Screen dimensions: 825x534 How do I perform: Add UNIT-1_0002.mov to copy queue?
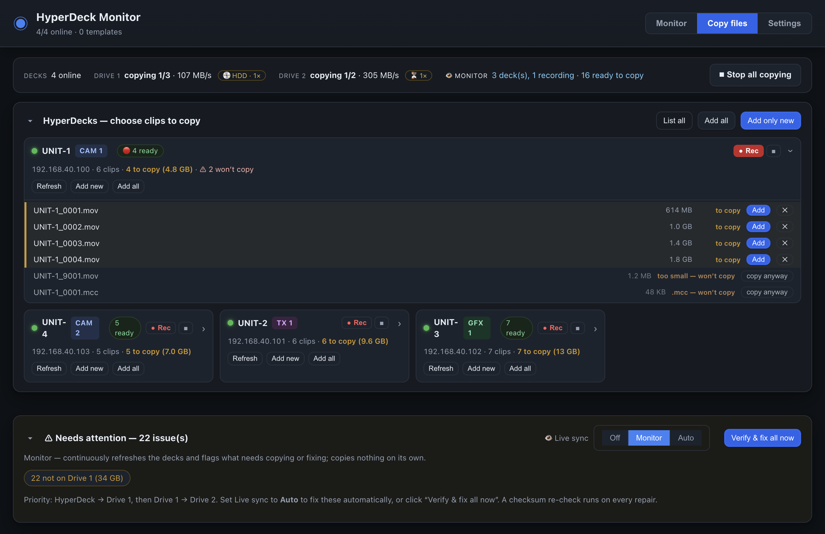click(x=758, y=227)
